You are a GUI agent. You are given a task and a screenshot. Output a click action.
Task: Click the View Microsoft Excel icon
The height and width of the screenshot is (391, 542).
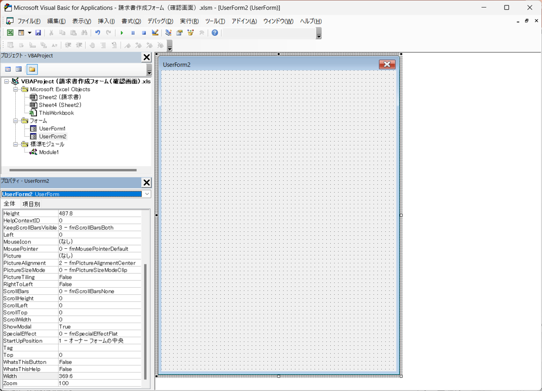click(10, 33)
